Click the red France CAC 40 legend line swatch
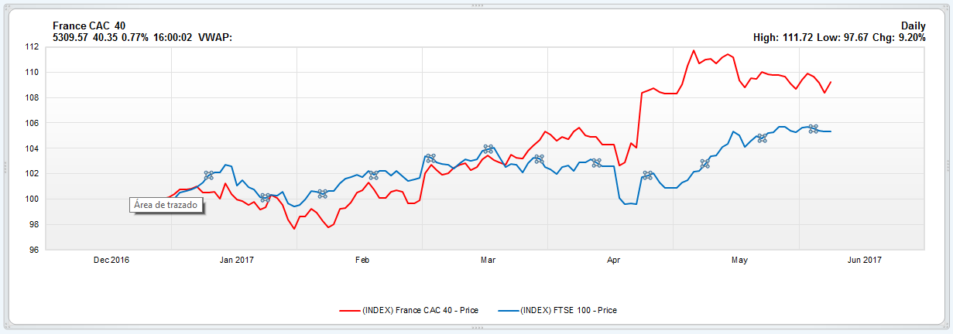 349,310
